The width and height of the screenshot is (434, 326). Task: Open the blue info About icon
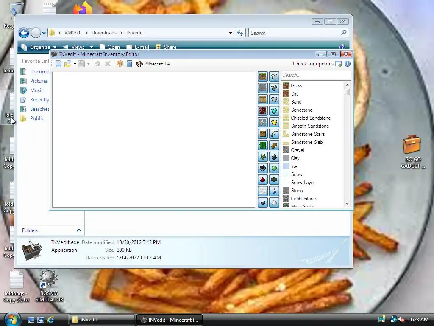click(348, 64)
